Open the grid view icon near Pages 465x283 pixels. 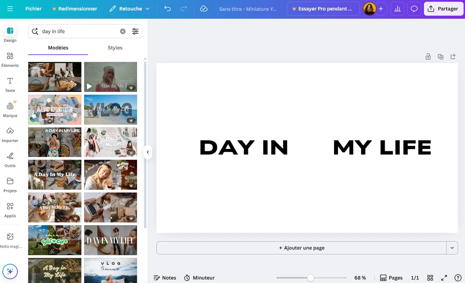[x=430, y=277]
